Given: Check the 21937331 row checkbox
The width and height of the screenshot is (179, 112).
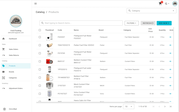Looking at the screenshot, I should pyautogui.click(x=40, y=86).
